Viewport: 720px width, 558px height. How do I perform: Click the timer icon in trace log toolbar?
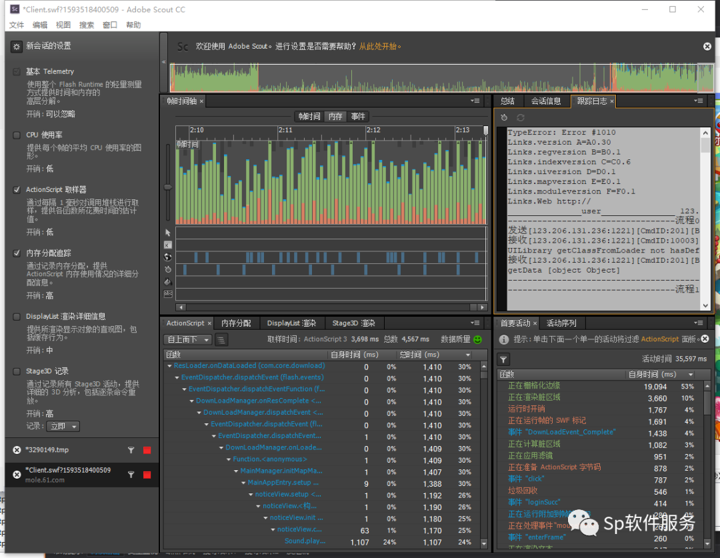pyautogui.click(x=504, y=117)
